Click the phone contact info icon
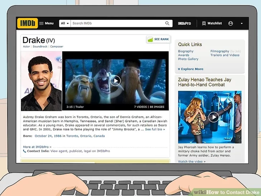This screenshot has width=261, height=196. click(x=24, y=151)
